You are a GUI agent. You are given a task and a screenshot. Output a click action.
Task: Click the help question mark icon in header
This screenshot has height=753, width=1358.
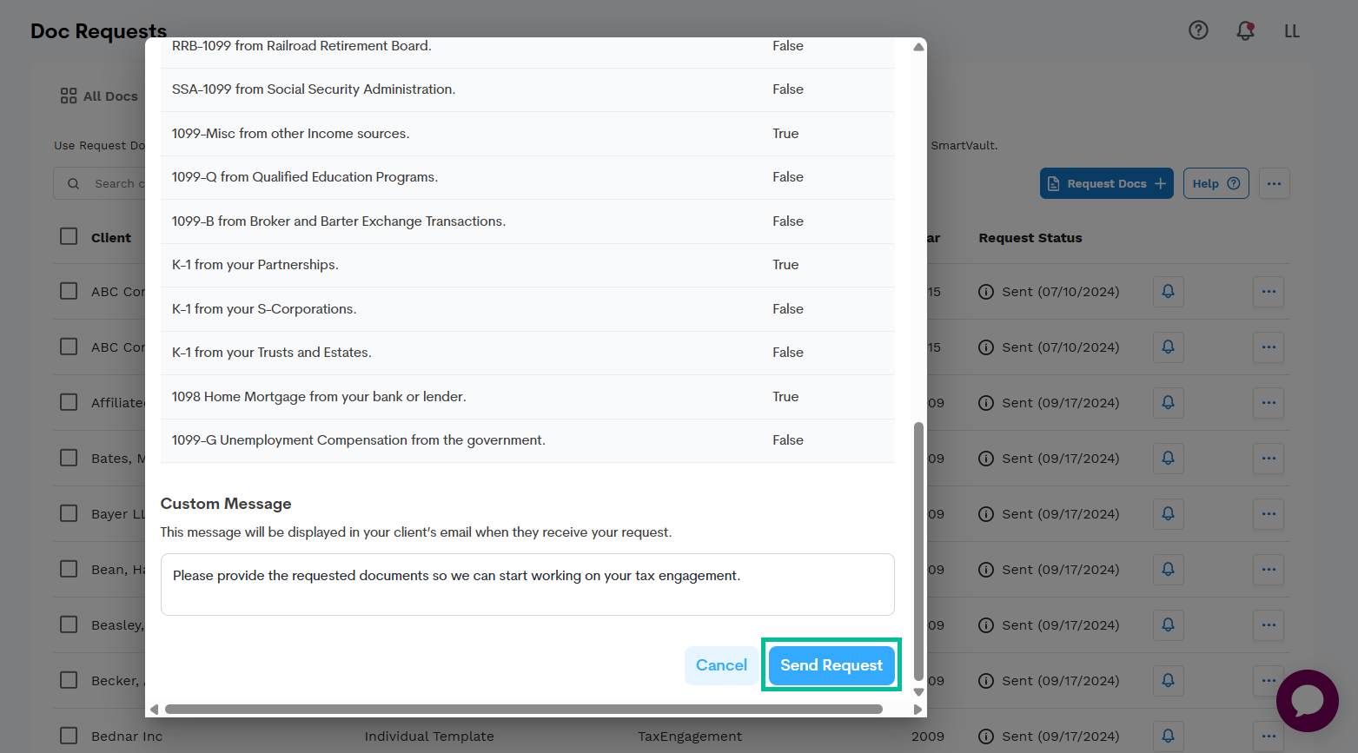[1198, 30]
